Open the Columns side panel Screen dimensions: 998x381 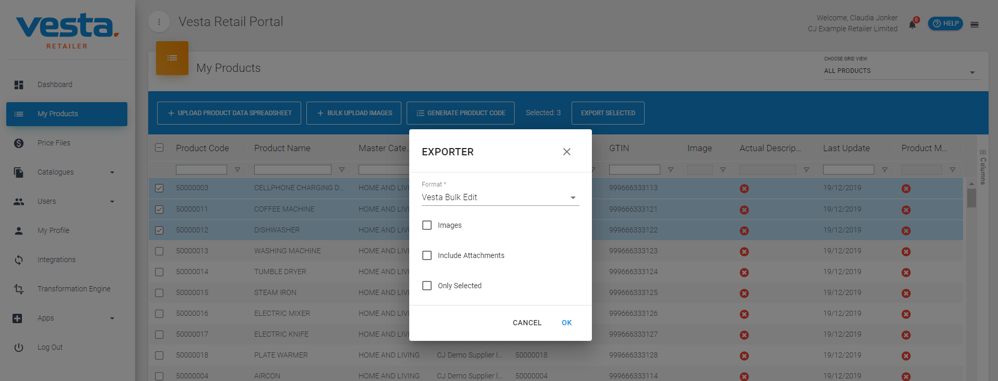coord(983,167)
